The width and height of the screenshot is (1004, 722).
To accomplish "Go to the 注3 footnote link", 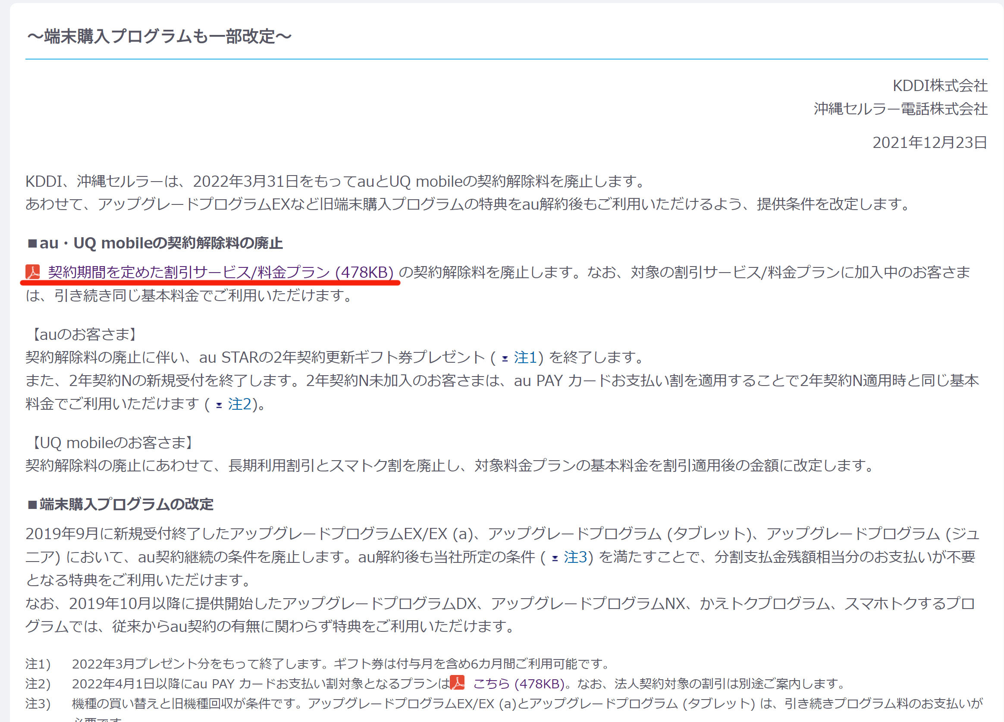I will click(x=575, y=557).
